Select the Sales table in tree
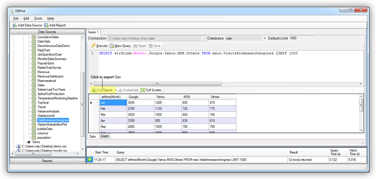Image resolution: width=376 pixels, height=179 pixels. point(41,85)
